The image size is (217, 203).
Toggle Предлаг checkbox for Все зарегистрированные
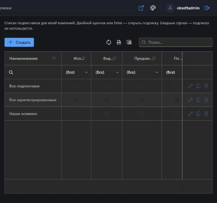click(142, 100)
